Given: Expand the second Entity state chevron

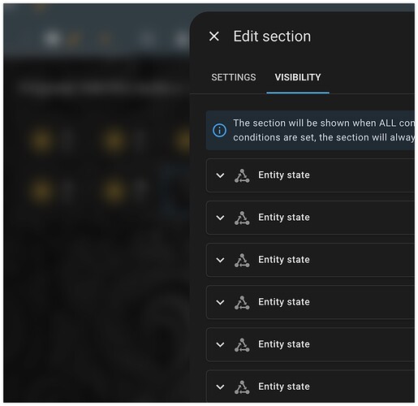Looking at the screenshot, I should (220, 218).
